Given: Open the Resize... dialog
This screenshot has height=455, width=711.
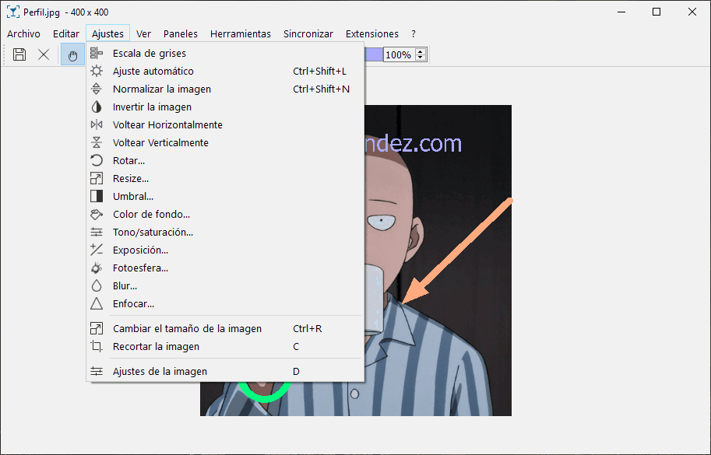Looking at the screenshot, I should [x=225, y=178].
